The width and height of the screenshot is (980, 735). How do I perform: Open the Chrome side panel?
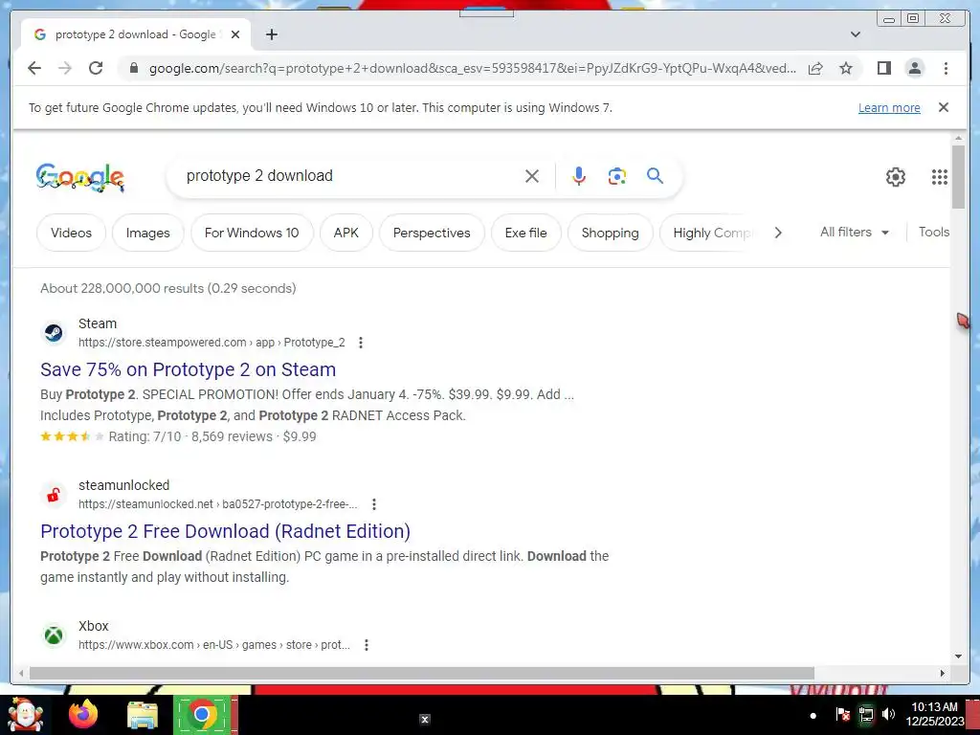pos(883,68)
